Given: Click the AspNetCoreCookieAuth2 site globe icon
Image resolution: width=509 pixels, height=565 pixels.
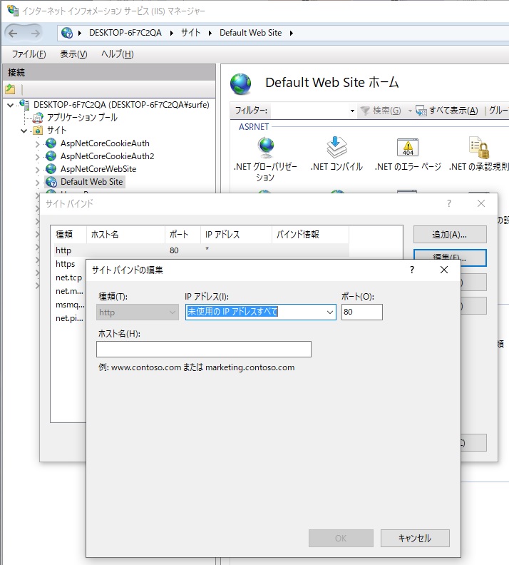Looking at the screenshot, I should click(51, 156).
